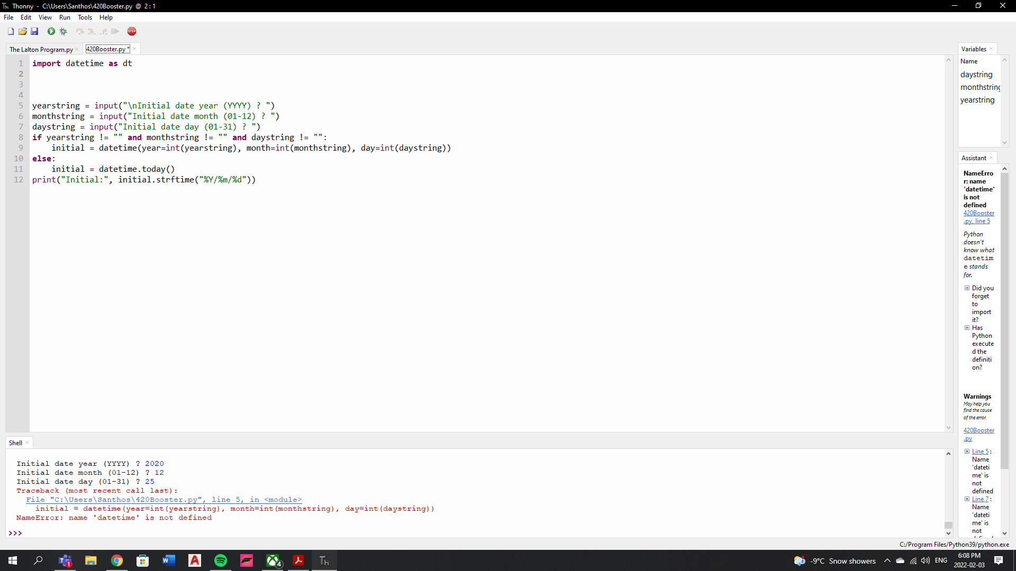Screen dimensions: 1016x571
Task: Open Microsoft Word from taskbar
Action: (169, 560)
